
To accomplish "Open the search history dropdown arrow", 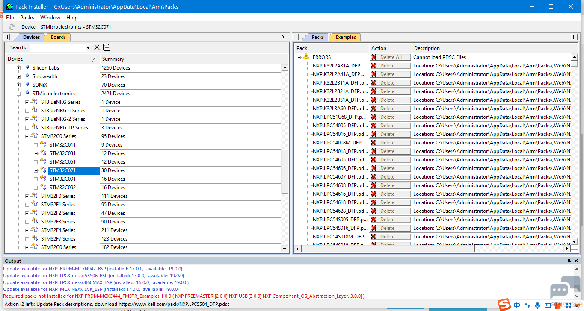I will click(88, 48).
